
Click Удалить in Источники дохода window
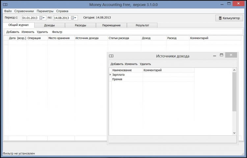pyautogui.click(x=145, y=64)
